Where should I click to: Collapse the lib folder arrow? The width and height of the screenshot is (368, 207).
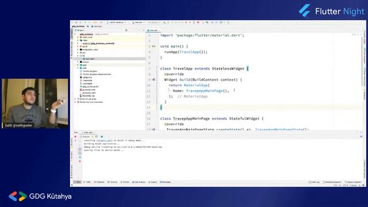78,56
